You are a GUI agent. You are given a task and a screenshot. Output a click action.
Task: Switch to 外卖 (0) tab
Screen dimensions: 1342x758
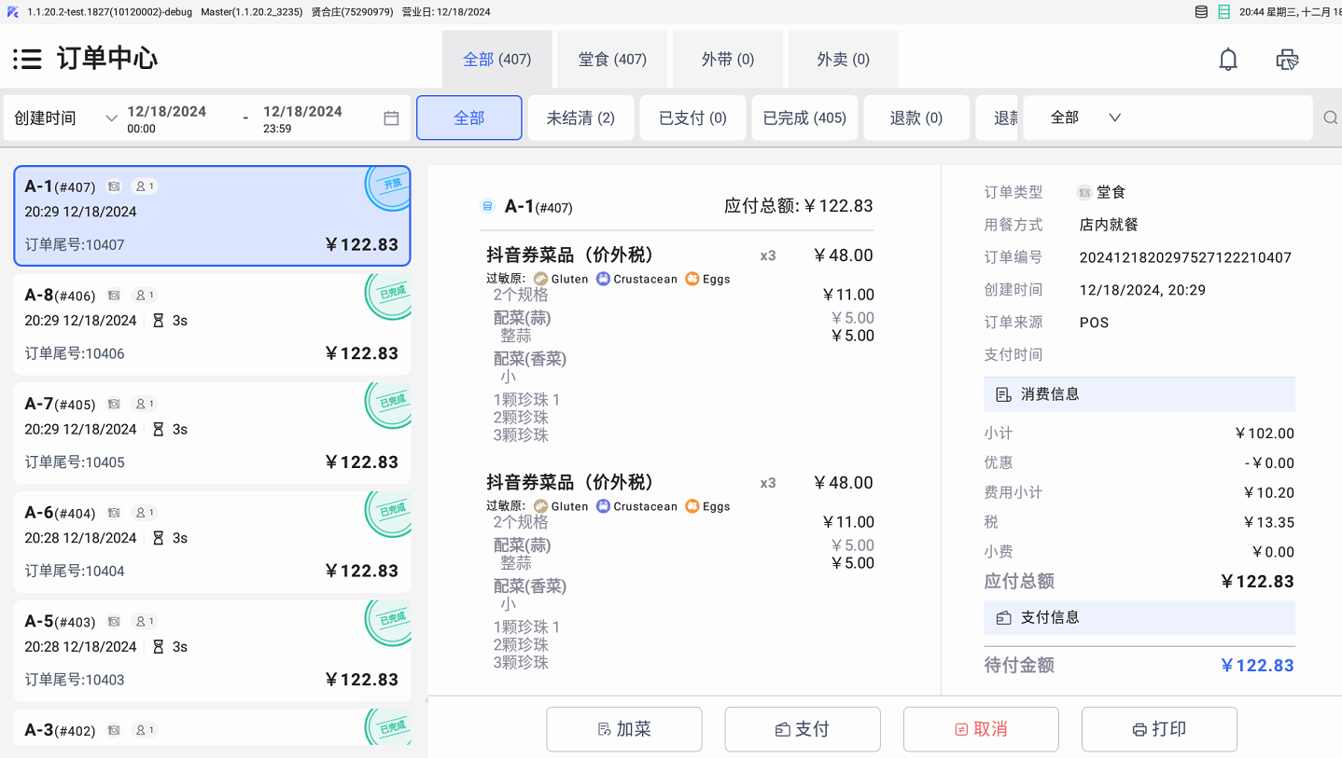click(844, 59)
